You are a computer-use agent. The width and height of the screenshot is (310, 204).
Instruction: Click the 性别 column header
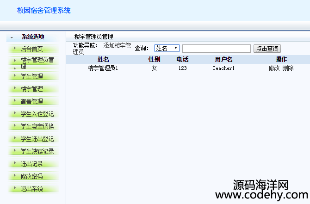[x=154, y=59]
